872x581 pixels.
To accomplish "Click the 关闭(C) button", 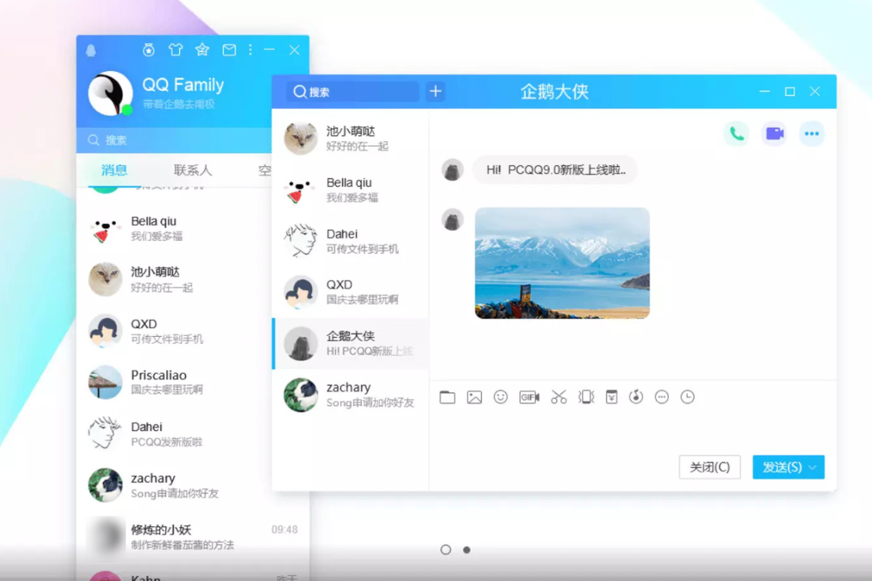I will point(709,467).
